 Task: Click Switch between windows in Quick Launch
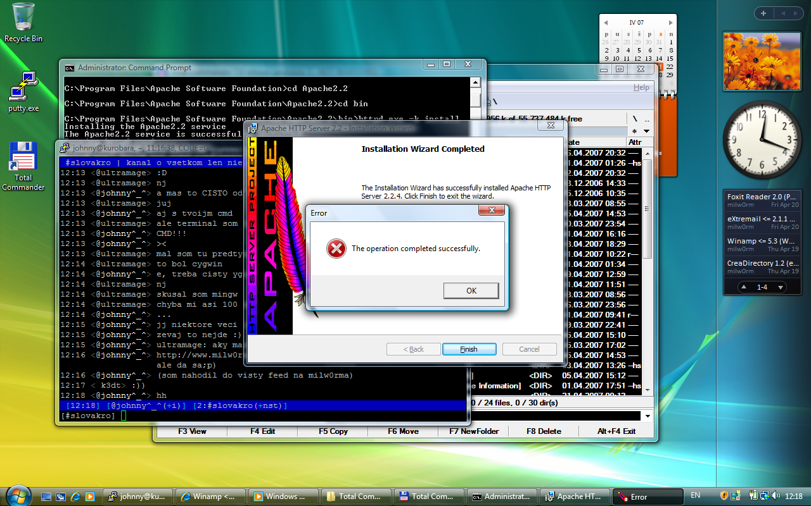(x=61, y=497)
